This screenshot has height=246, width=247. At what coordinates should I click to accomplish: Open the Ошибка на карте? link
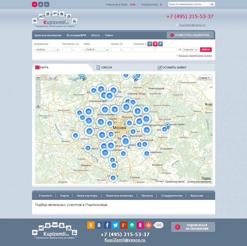tap(175, 181)
